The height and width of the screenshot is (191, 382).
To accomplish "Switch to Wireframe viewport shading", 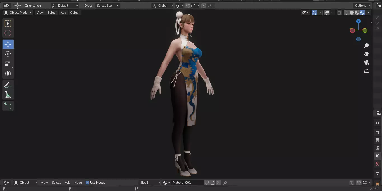I will pos(346,13).
